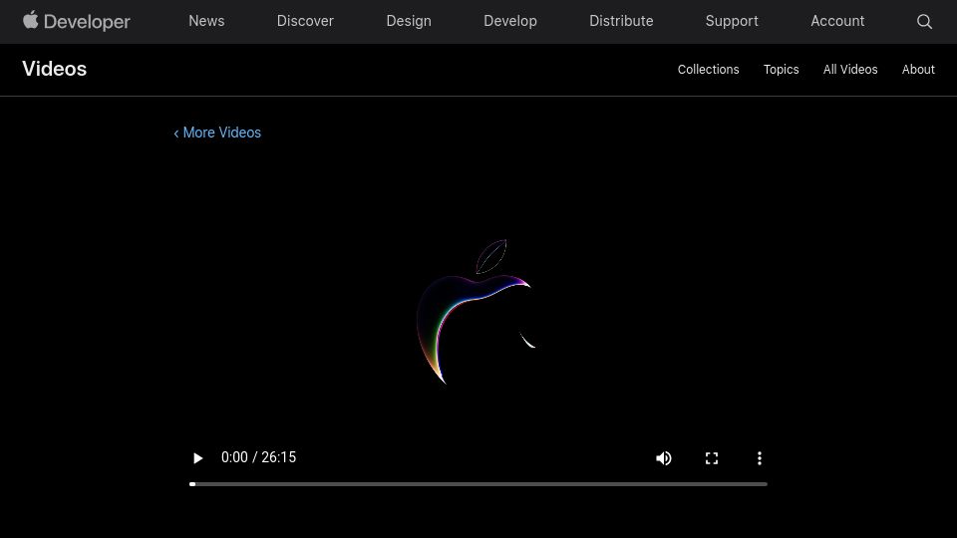This screenshot has width=957, height=538.
Task: Open the Support menu item
Action: tap(732, 21)
